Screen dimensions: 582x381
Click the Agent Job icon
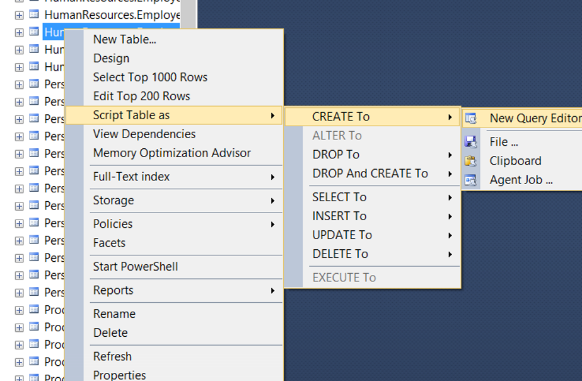470,180
